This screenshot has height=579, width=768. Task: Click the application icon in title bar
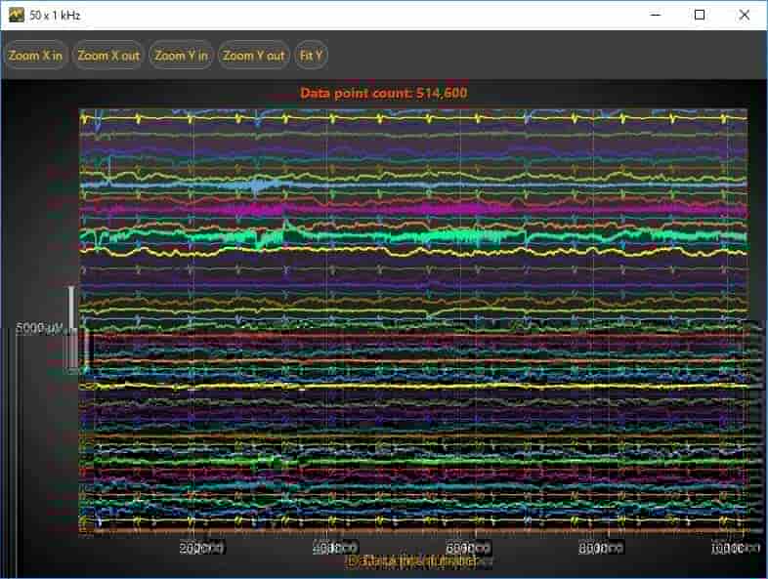point(17,15)
